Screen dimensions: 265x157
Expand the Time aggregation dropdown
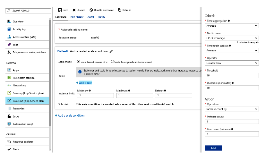tap(231, 26)
